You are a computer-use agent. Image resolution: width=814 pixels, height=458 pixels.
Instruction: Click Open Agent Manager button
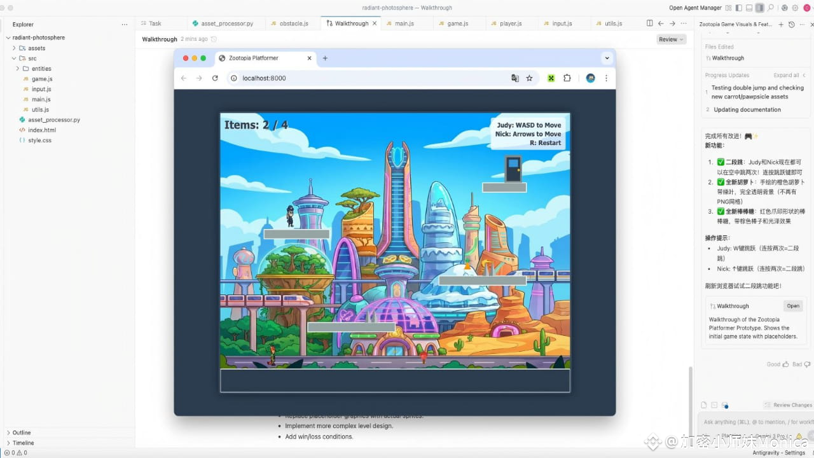[695, 8]
